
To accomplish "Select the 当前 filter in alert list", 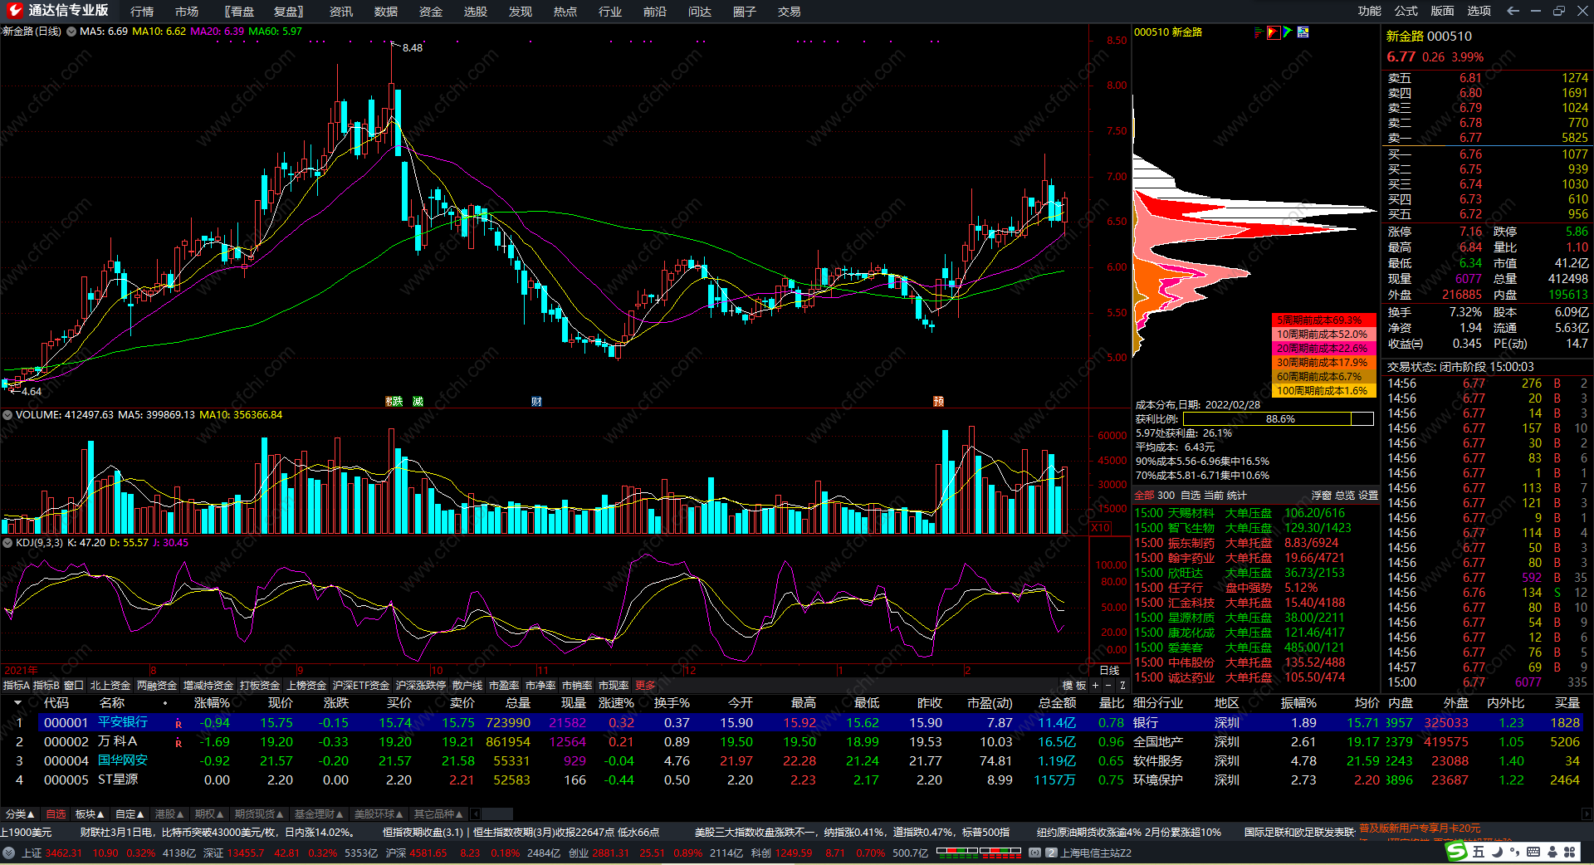I will tap(1214, 496).
